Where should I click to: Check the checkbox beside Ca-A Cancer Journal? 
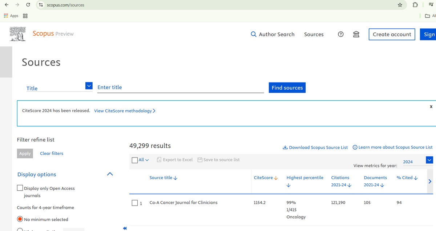134,203
